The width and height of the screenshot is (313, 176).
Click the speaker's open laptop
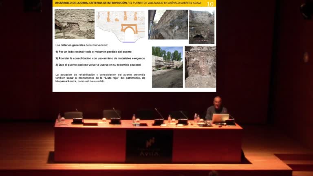tap(220, 118)
